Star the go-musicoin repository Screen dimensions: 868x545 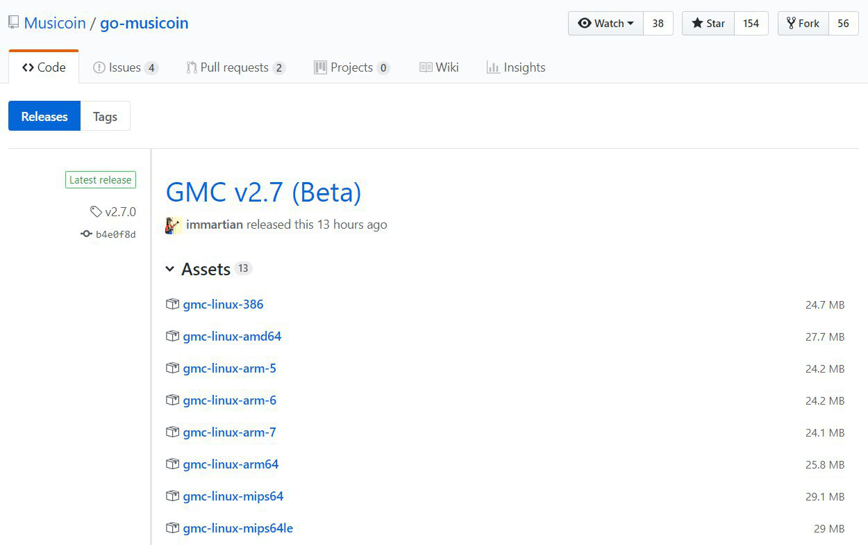pos(708,24)
